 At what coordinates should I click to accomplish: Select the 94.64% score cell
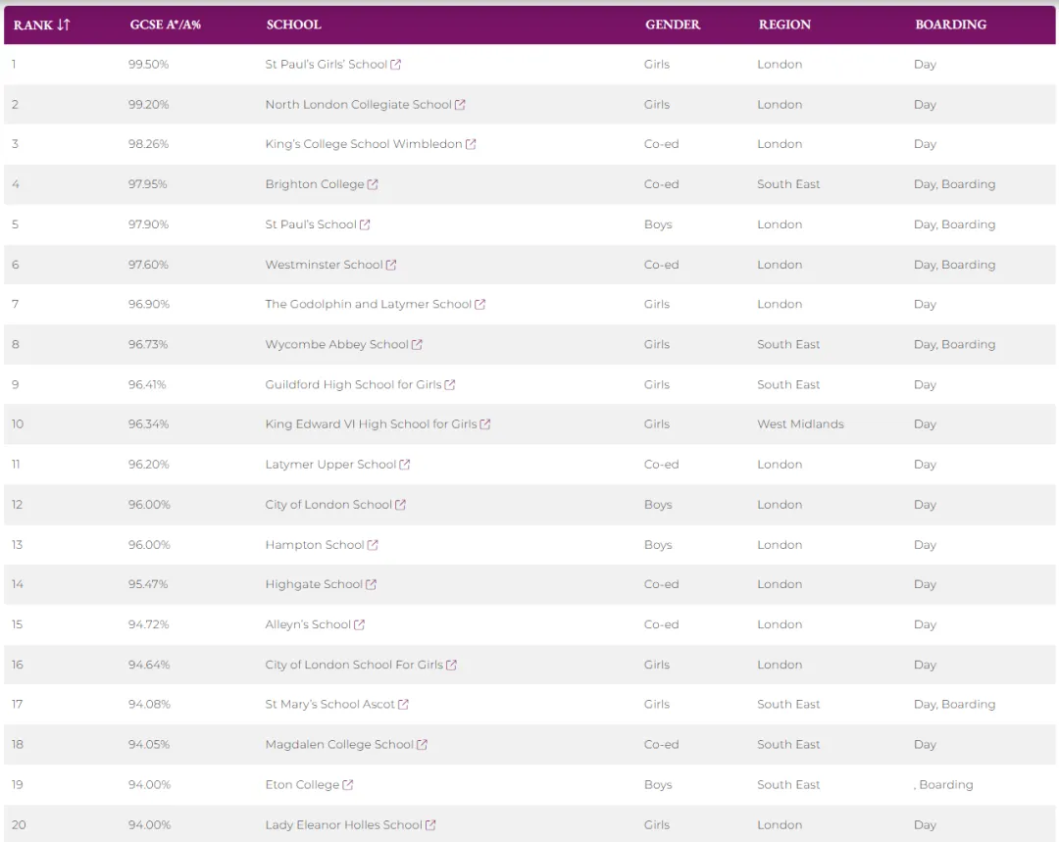coord(149,665)
